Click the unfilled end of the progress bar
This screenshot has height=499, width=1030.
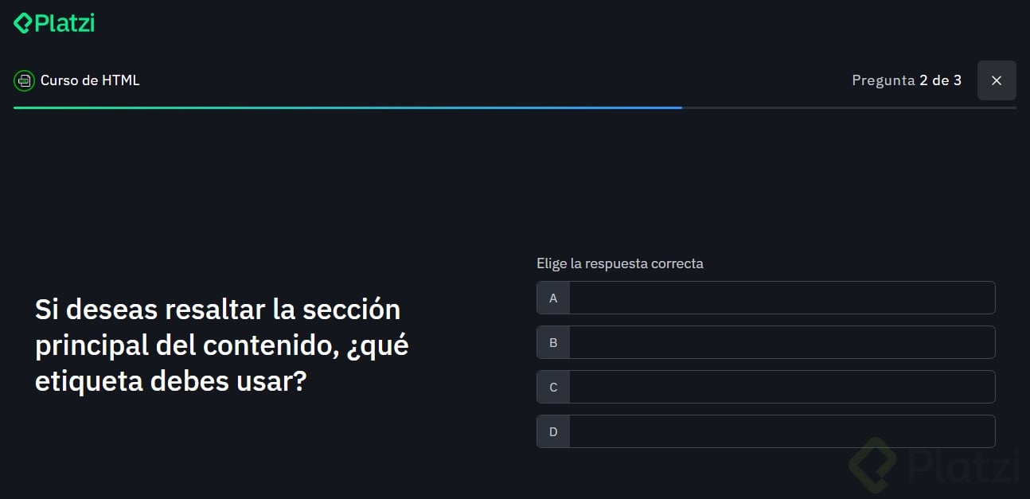coord(849,107)
